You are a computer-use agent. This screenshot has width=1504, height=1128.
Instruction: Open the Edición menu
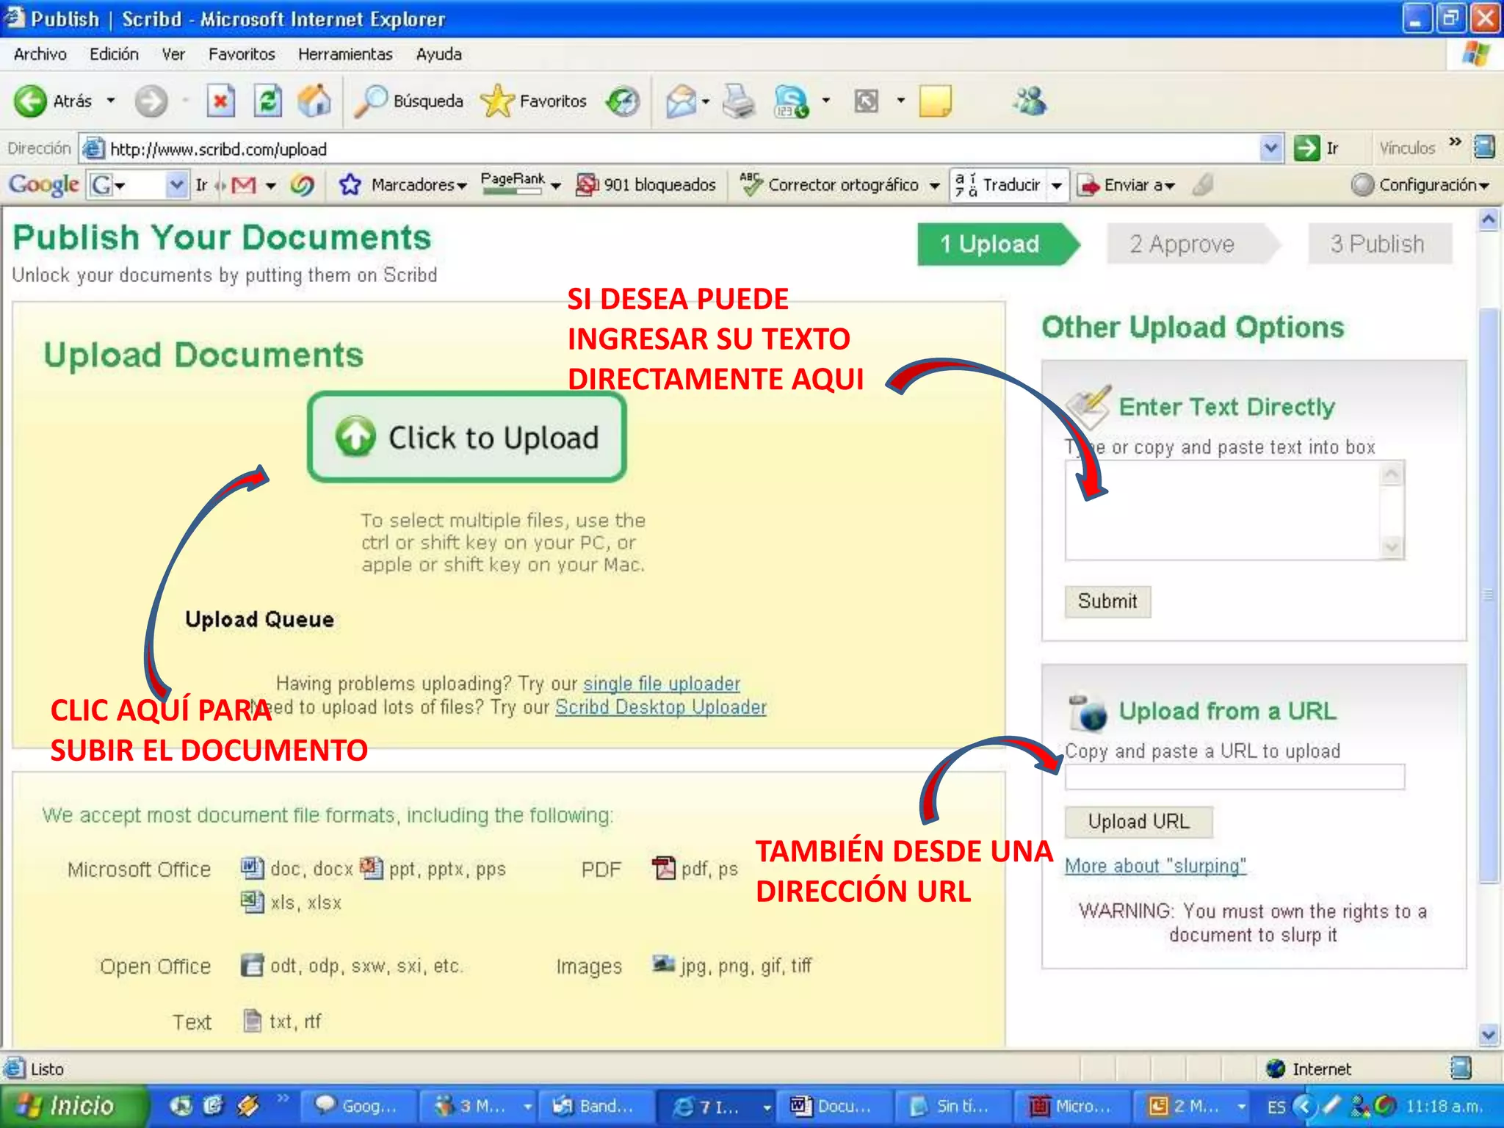[x=114, y=54]
